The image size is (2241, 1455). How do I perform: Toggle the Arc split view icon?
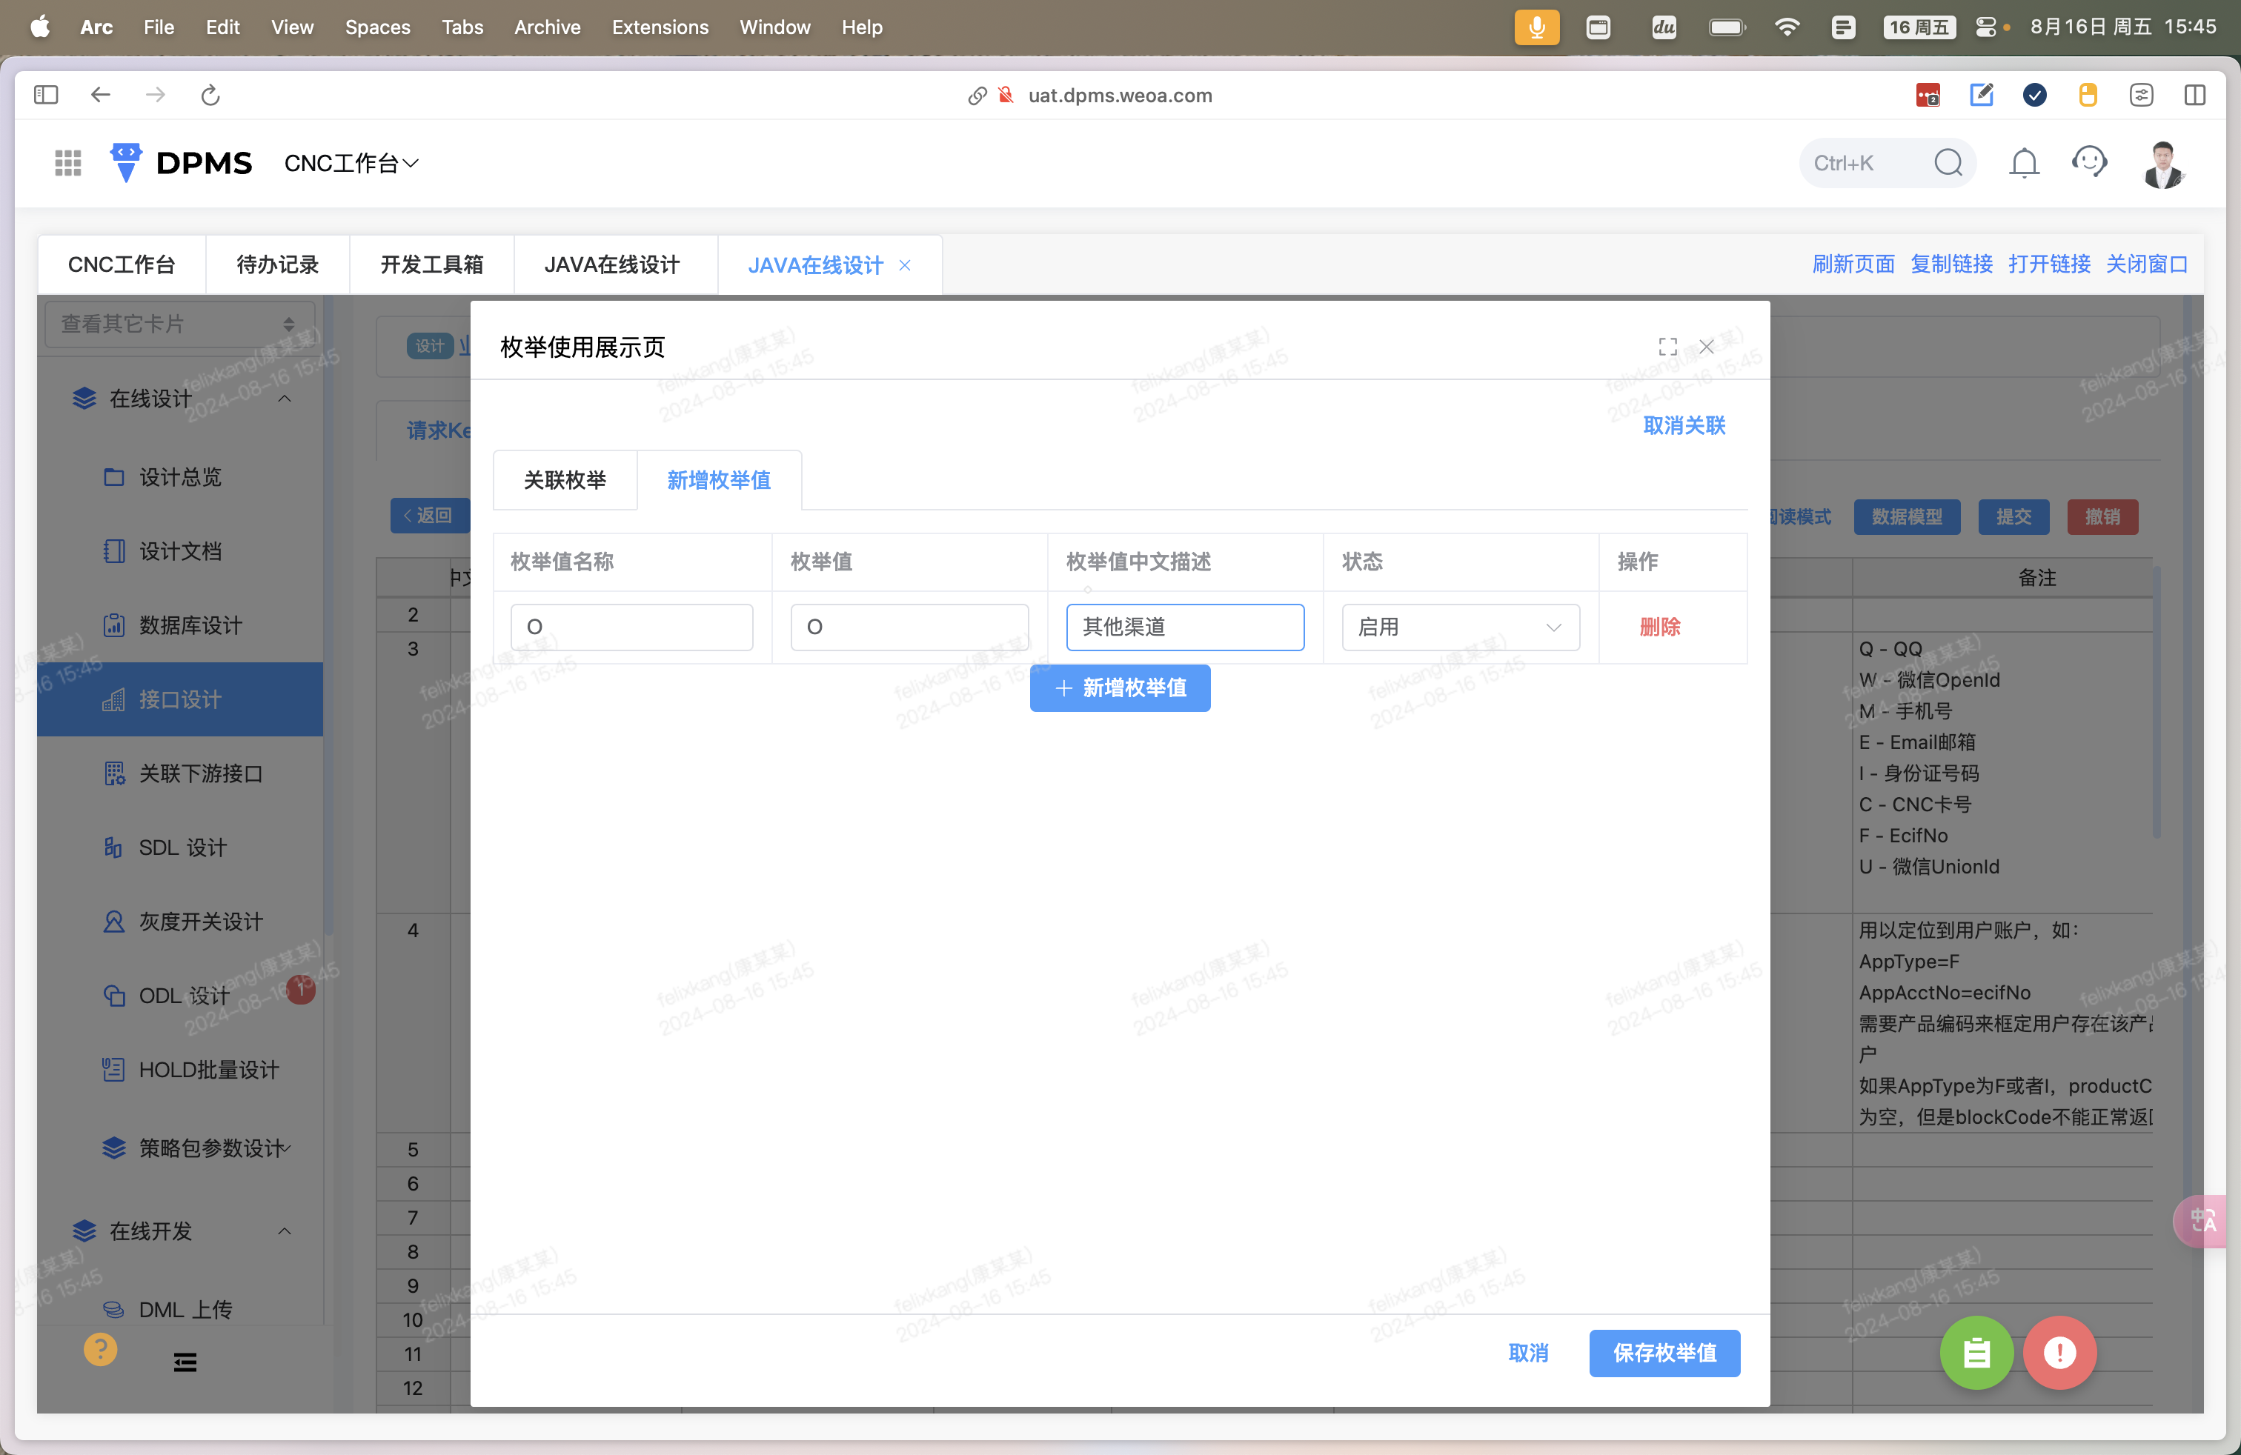[x=2194, y=95]
